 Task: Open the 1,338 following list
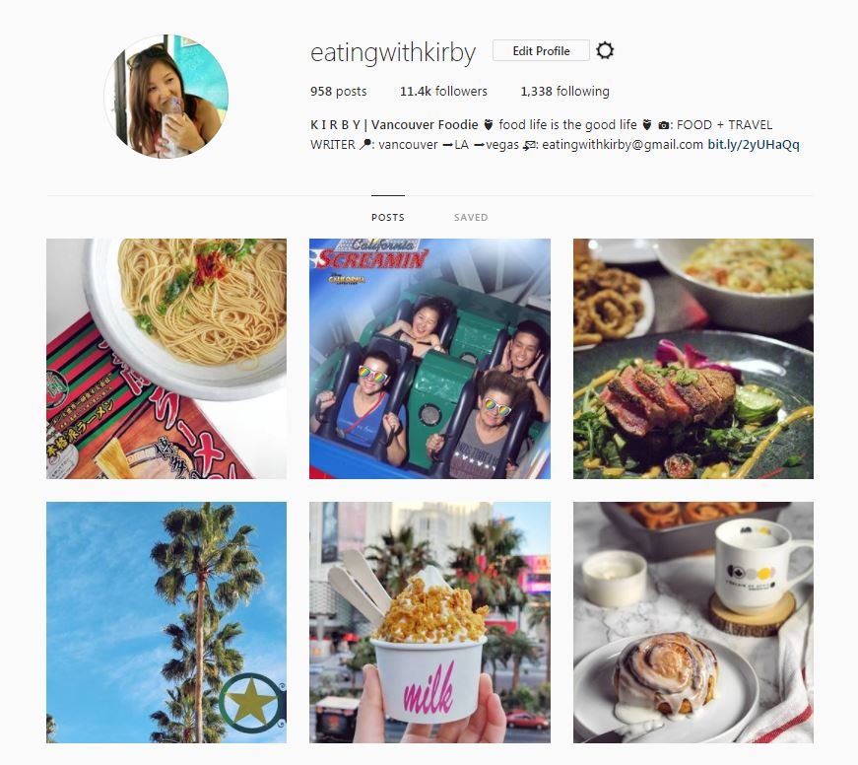pos(564,91)
